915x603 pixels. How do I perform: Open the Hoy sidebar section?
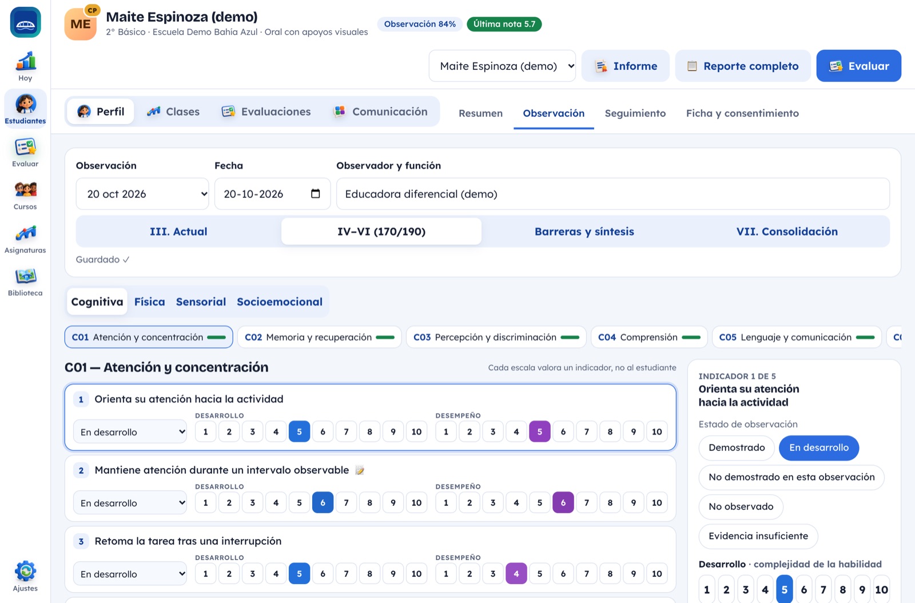25,66
